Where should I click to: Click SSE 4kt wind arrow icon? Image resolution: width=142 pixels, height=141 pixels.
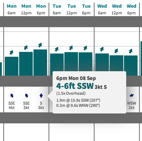click(12, 95)
